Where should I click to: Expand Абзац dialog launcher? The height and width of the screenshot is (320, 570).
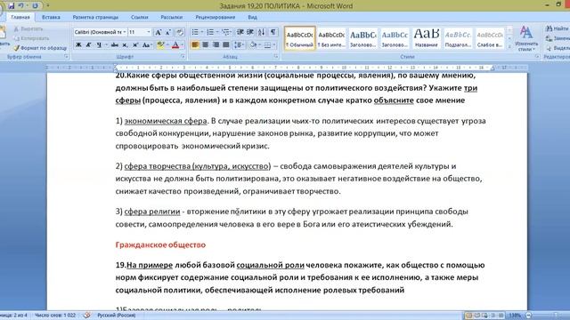pos(276,57)
